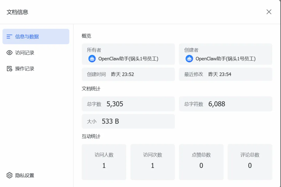Click the 信息与数据 list icon
Image resolution: width=281 pixels, height=187 pixels.
click(x=9, y=37)
